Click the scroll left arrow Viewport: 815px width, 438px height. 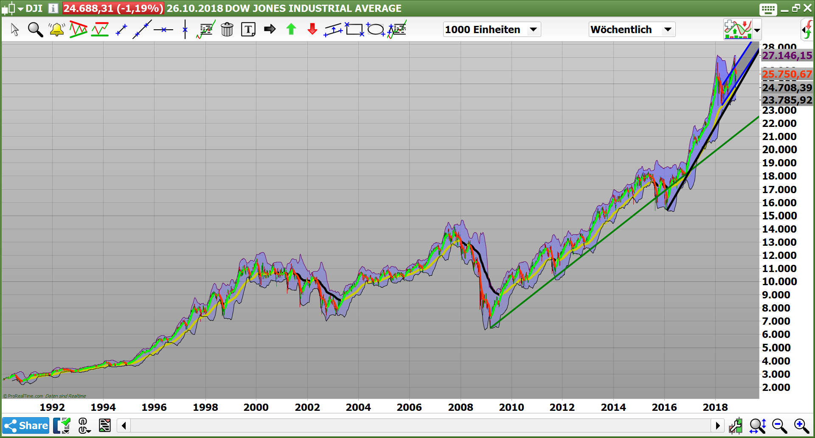click(x=124, y=425)
